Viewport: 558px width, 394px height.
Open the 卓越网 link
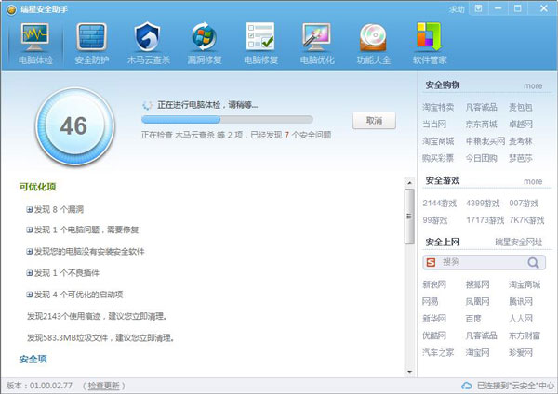point(521,125)
